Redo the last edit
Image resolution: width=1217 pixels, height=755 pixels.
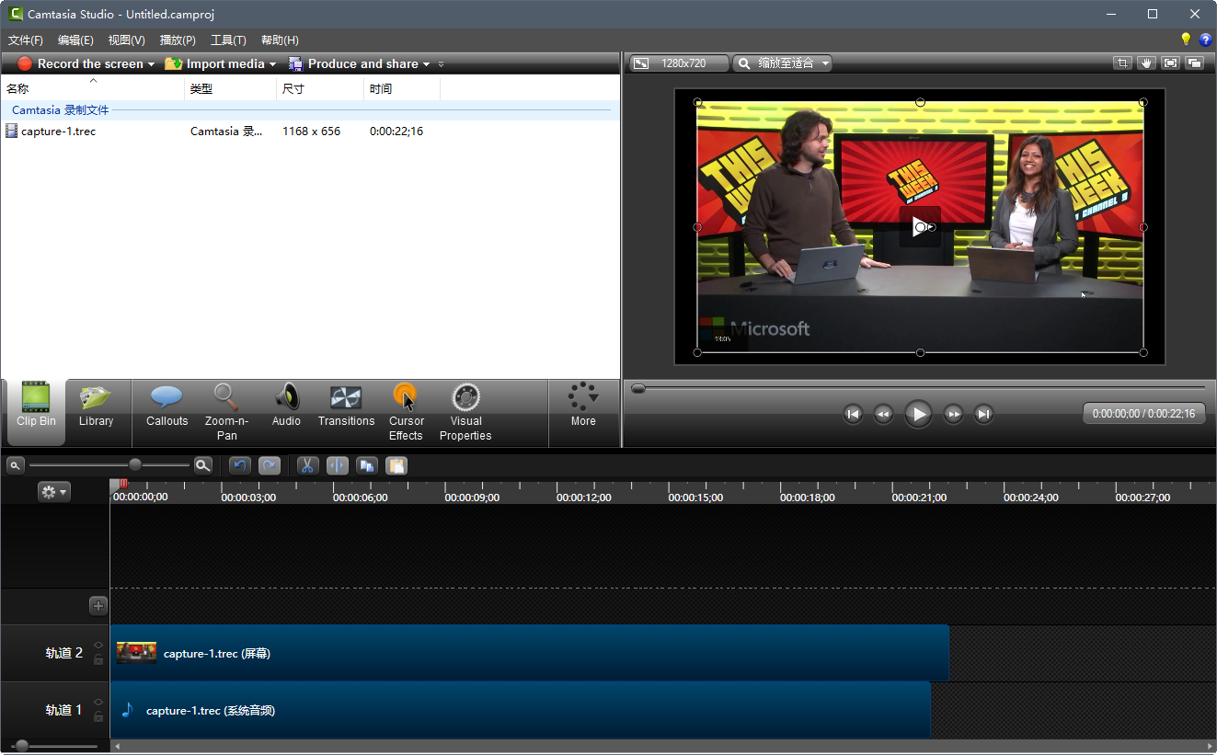[270, 465]
